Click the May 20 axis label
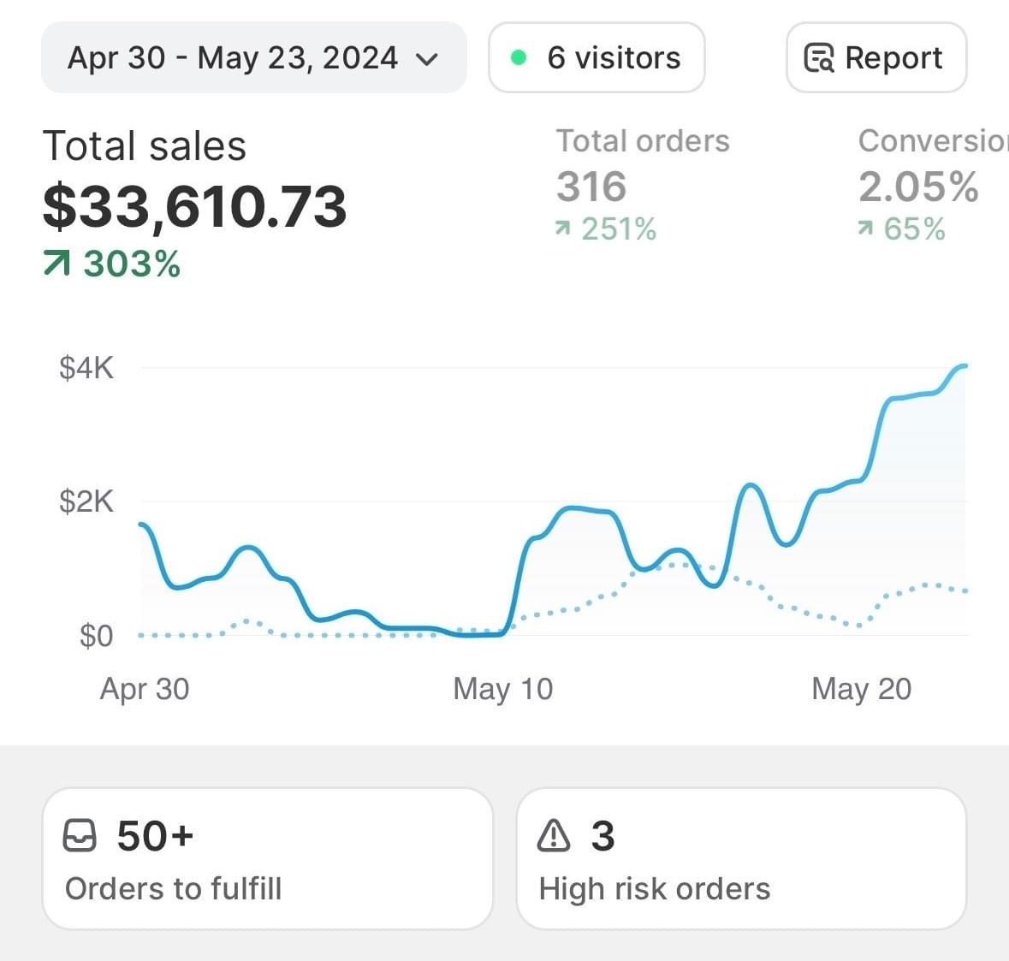This screenshot has width=1009, height=961. [862, 689]
